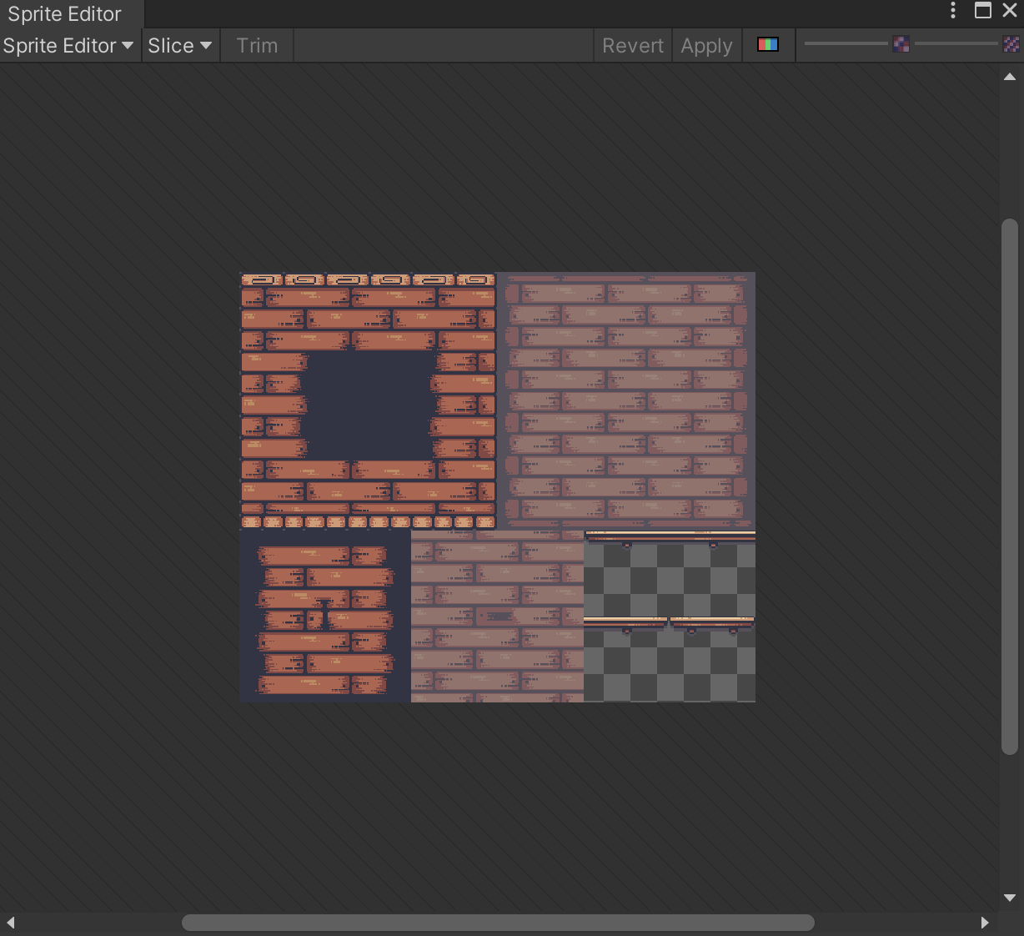Click the Revert button
The image size is (1024, 936).
pyautogui.click(x=633, y=46)
